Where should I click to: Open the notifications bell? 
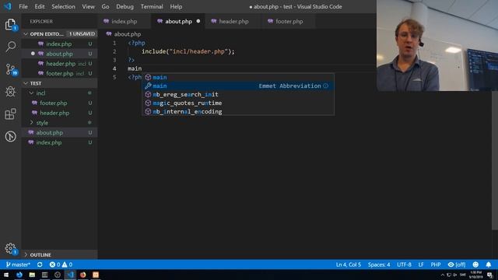(489, 264)
